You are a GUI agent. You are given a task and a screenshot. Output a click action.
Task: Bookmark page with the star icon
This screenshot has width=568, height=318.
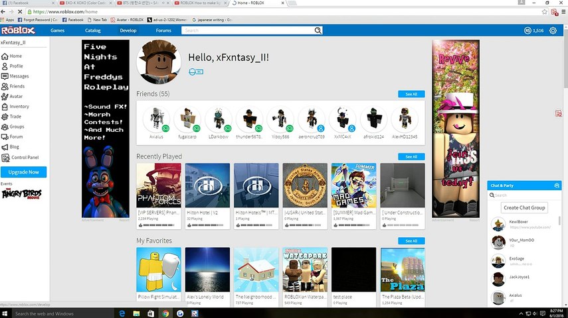(x=545, y=11)
